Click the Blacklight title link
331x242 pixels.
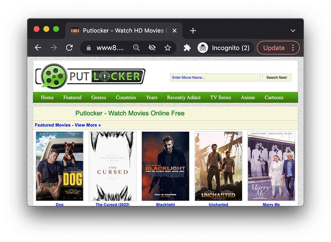[165, 204]
